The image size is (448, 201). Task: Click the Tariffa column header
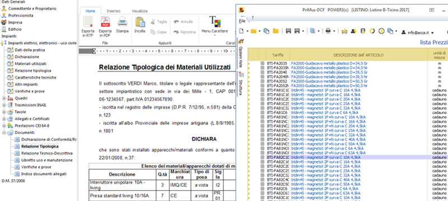278,55
